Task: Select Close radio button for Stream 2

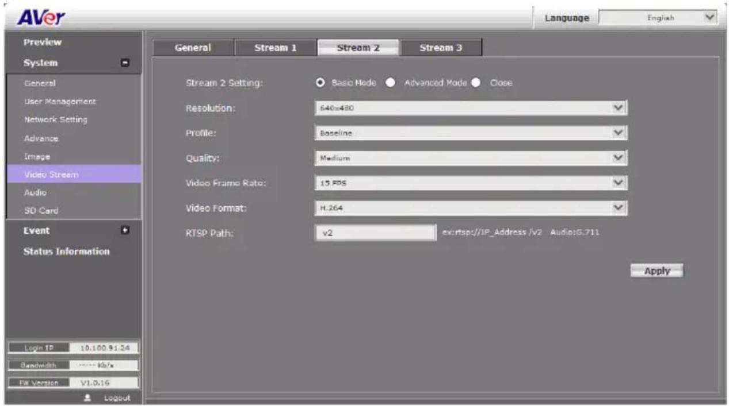Action: [476, 83]
